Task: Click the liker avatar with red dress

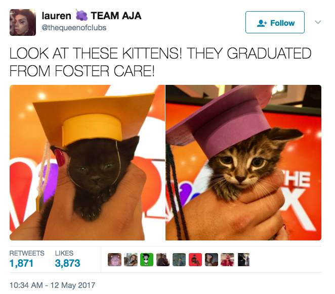Action: 228,260
